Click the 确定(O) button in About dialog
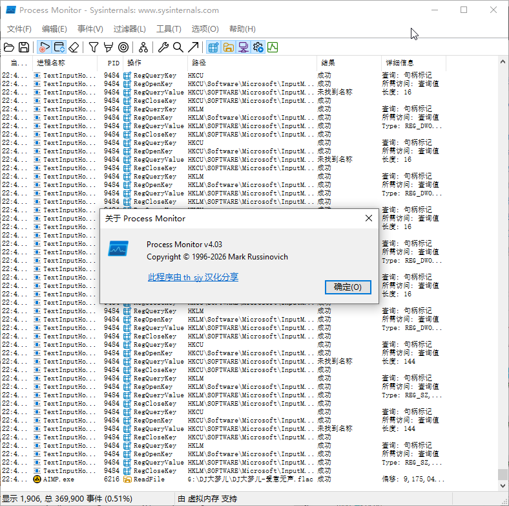This screenshot has height=506, width=509. tap(348, 287)
